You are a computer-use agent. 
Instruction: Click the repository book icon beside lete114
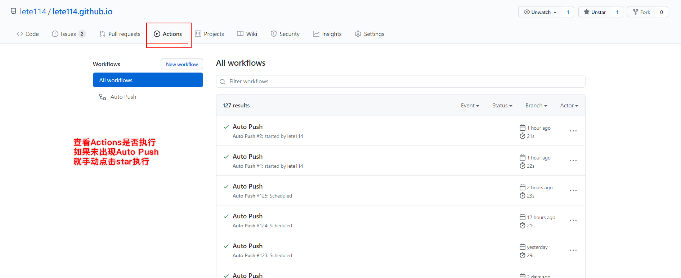click(13, 11)
